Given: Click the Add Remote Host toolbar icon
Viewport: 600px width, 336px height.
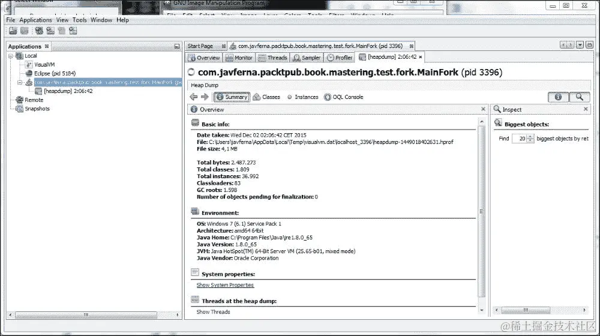Looking at the screenshot, I should (x=39, y=31).
